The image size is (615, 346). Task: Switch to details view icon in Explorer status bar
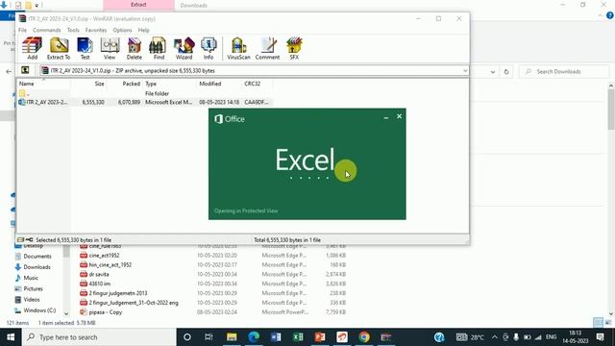(x=598, y=323)
